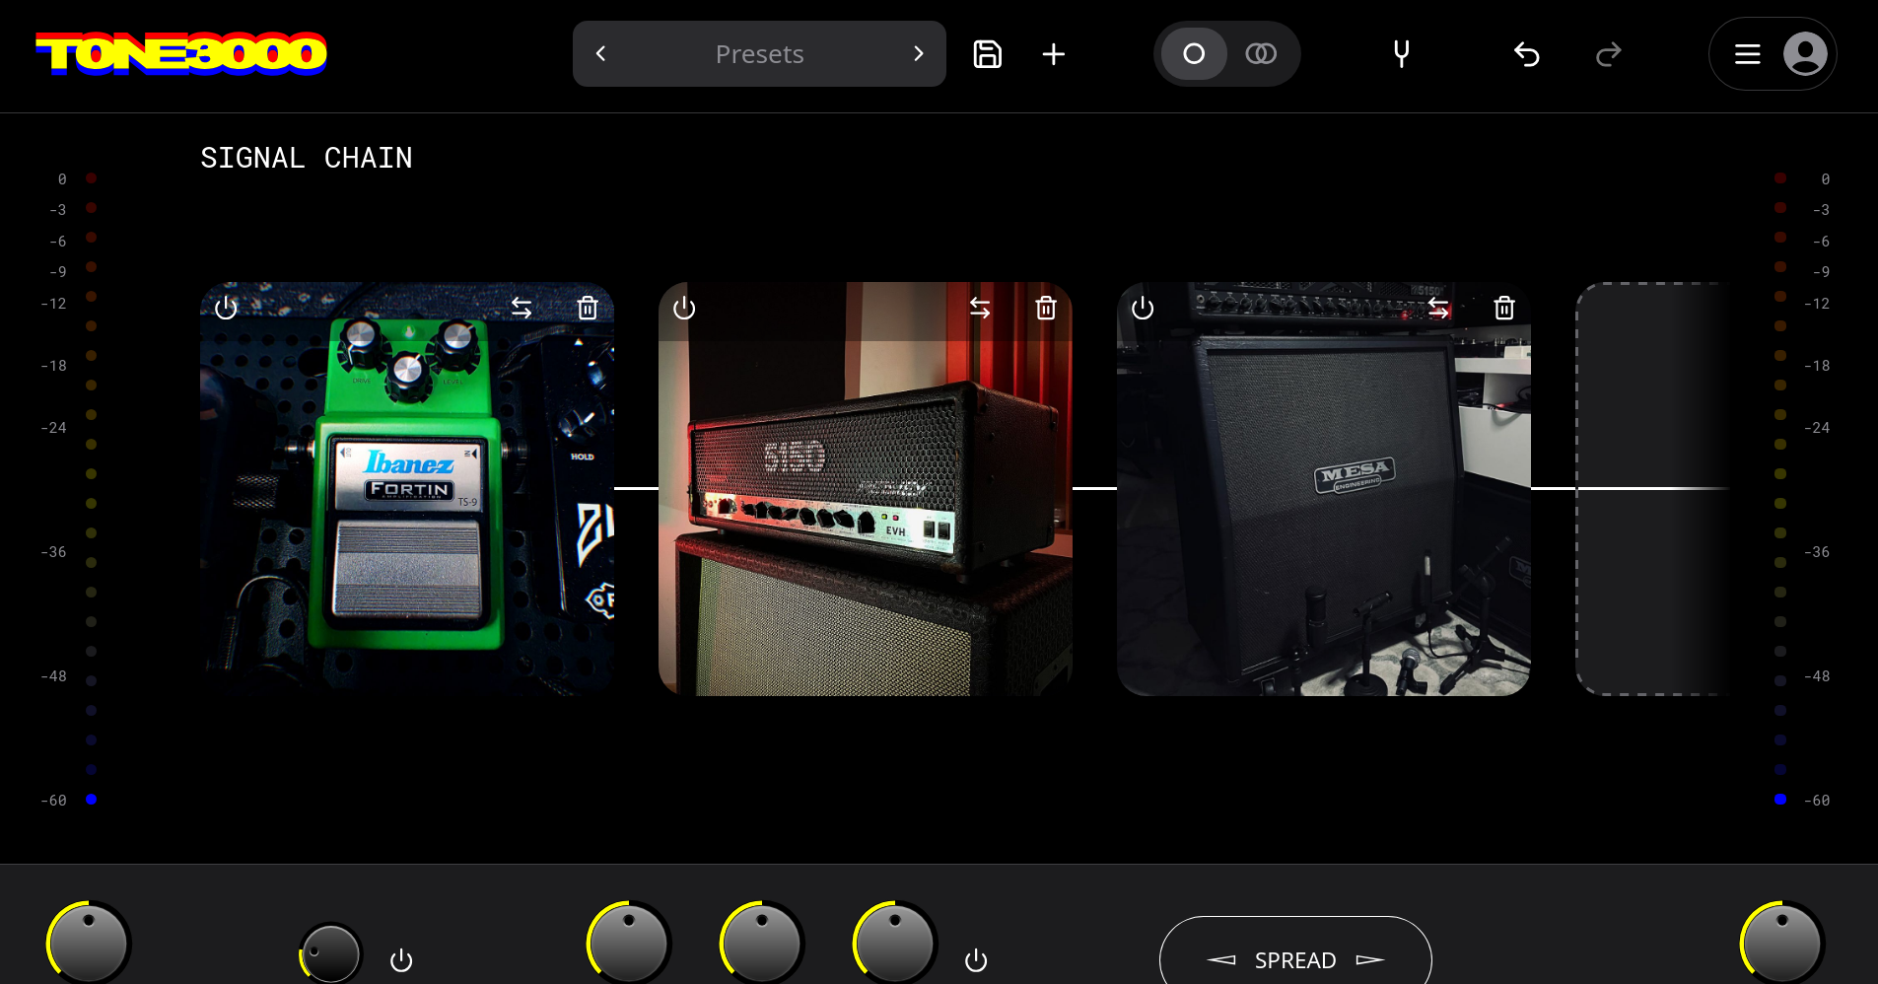Toggle power on the Ibanez TS-9 pedal
The height and width of the screenshot is (984, 1878).
point(226,309)
